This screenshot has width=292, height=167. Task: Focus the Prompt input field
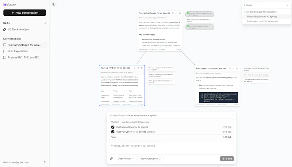pyautogui.click(x=171, y=148)
